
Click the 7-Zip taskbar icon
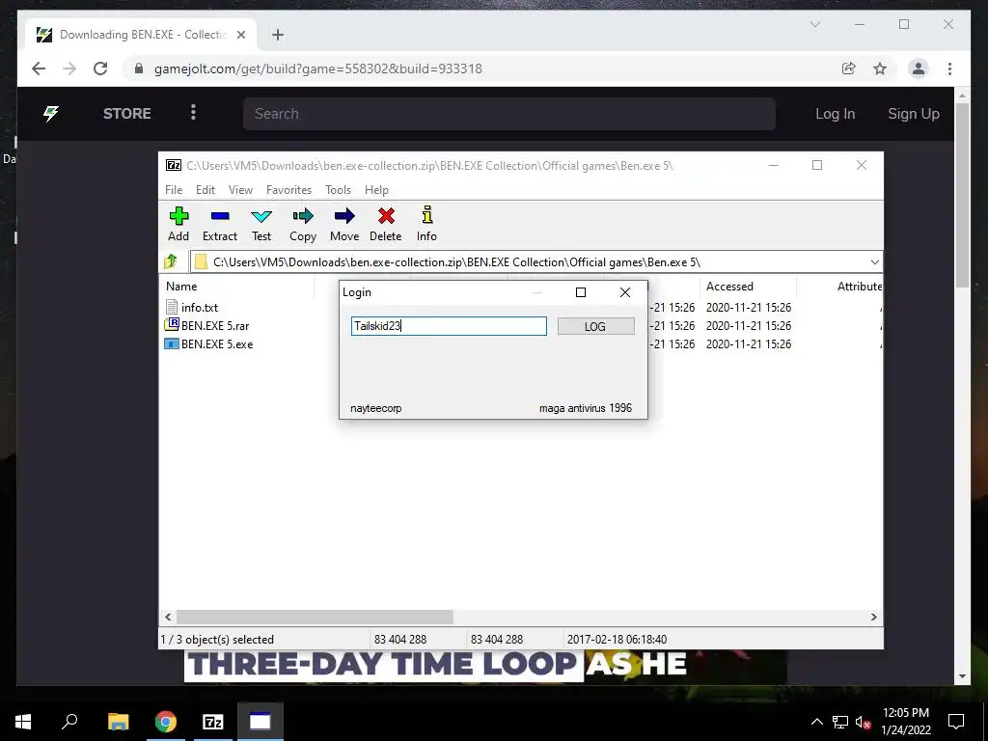click(x=213, y=722)
